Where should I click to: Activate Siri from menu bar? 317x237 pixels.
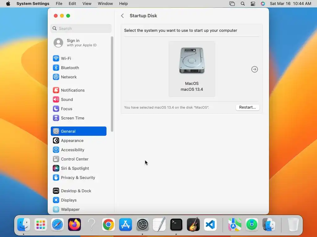[263, 4]
